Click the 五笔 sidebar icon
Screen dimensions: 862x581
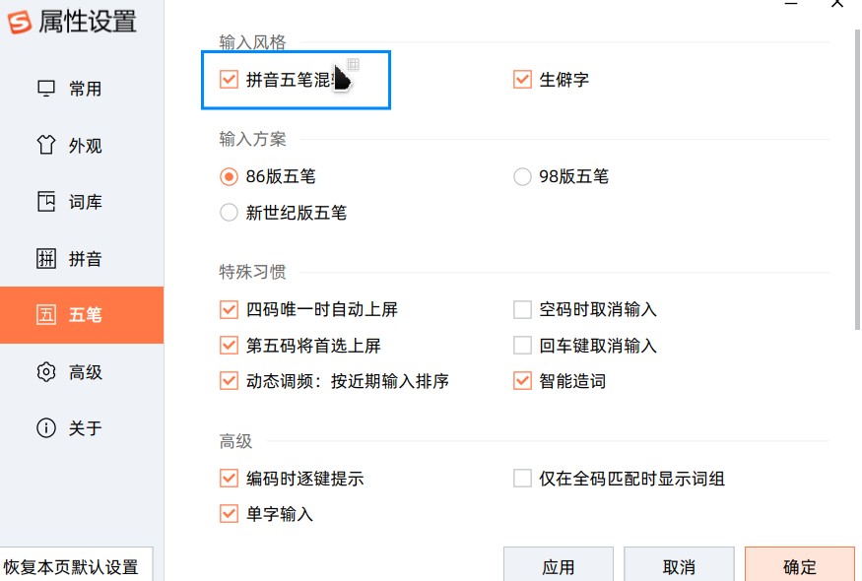46,315
